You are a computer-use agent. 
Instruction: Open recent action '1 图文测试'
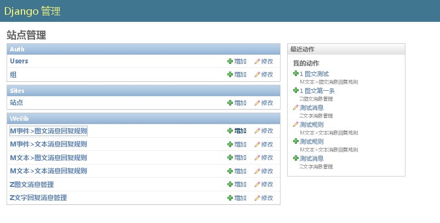(314, 74)
